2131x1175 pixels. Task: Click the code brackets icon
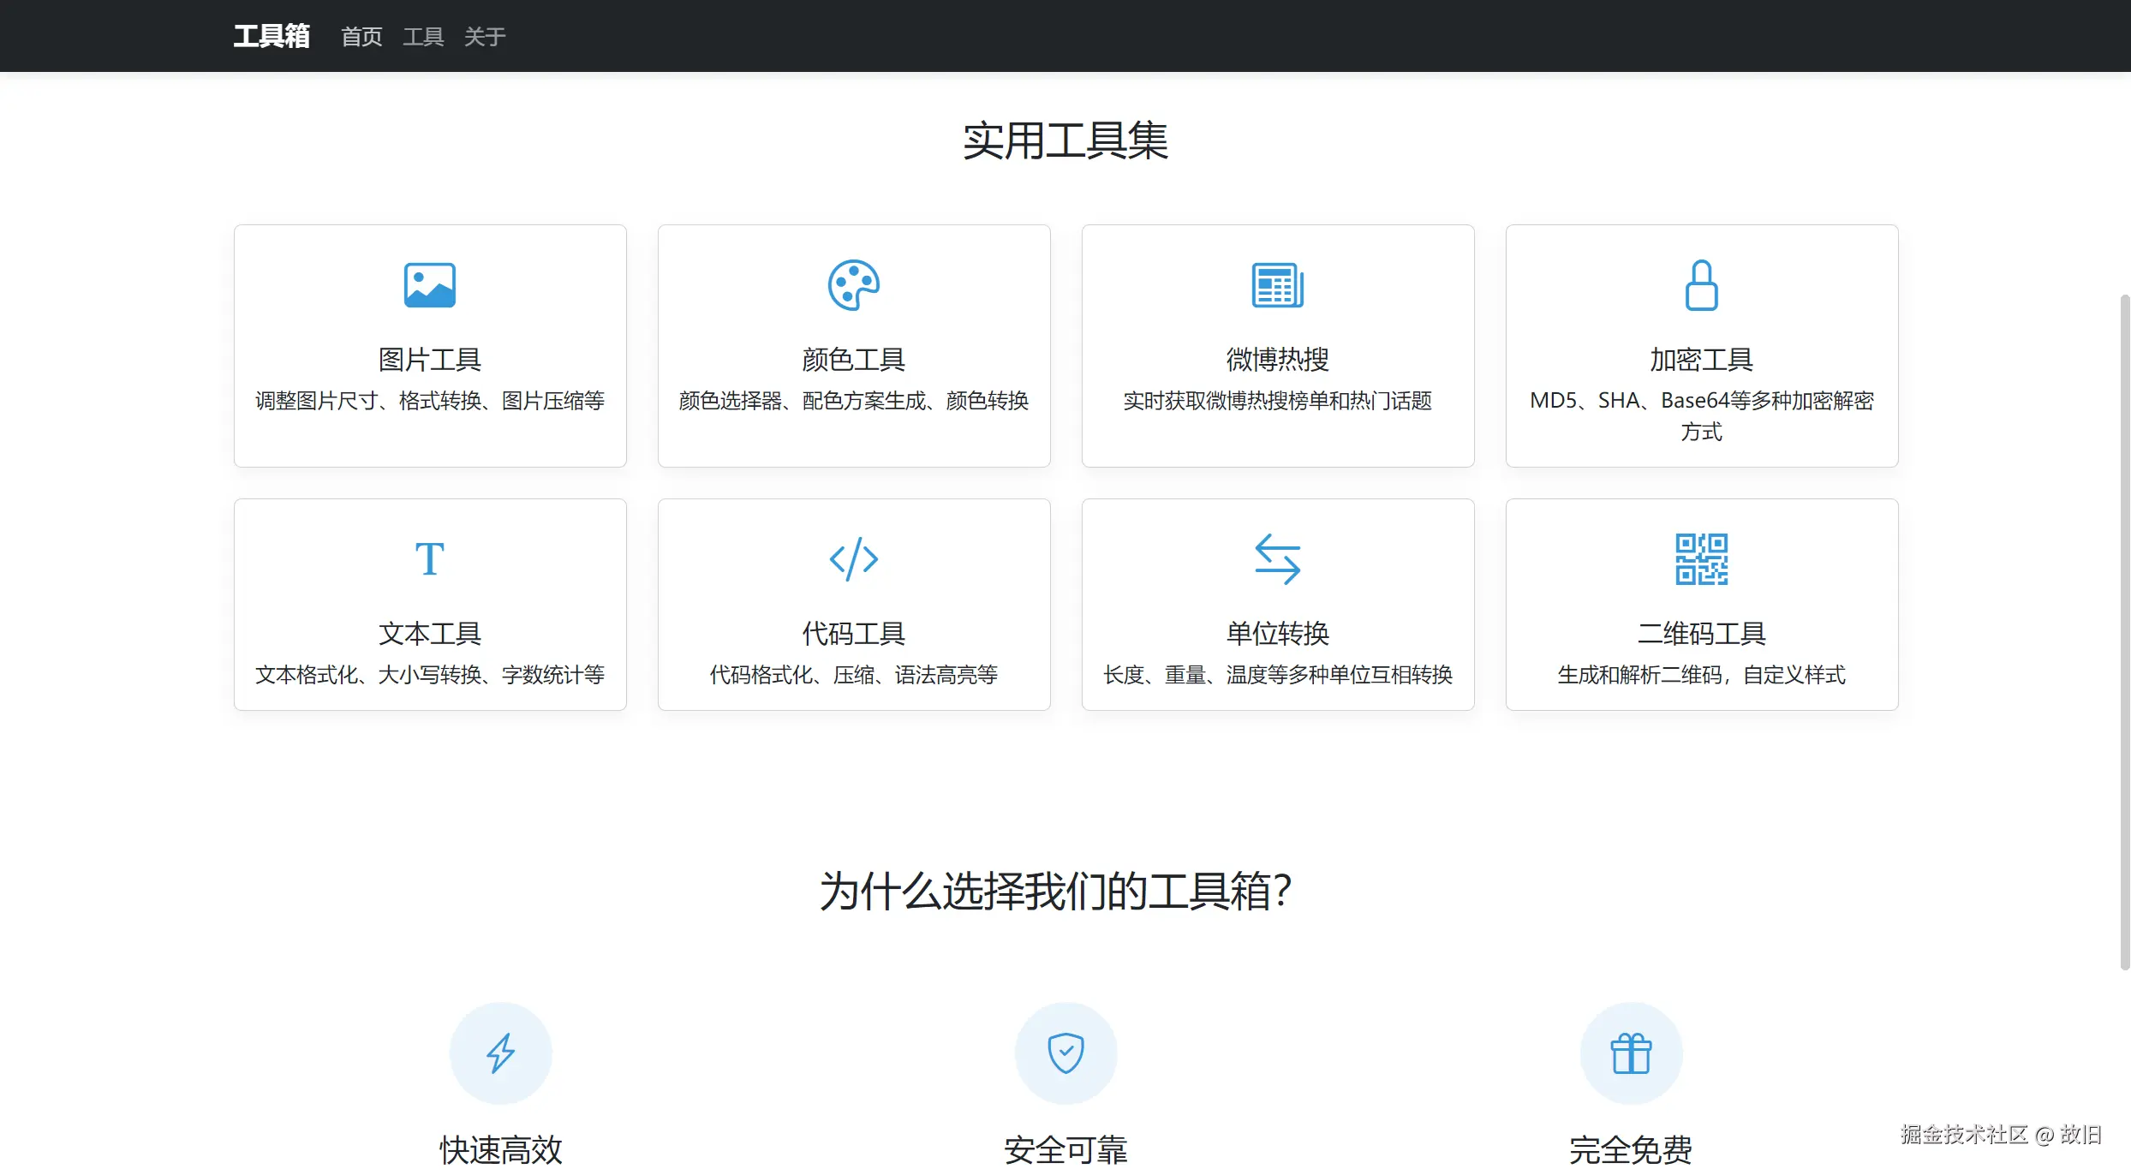pos(853,559)
